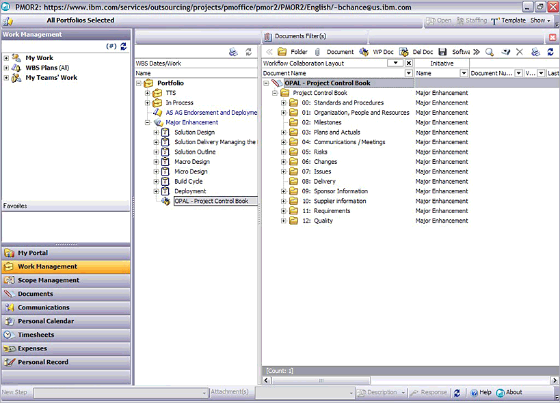Select the Macro Design task

click(x=192, y=162)
